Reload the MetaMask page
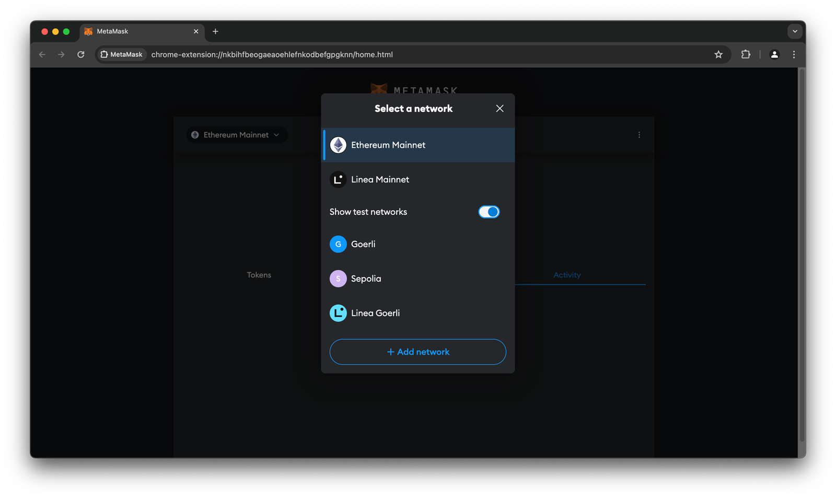836x498 pixels. (80, 54)
